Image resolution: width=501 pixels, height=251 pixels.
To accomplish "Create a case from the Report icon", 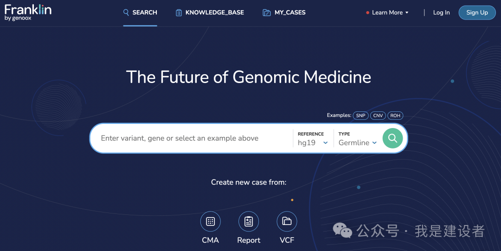I will click(x=249, y=221).
